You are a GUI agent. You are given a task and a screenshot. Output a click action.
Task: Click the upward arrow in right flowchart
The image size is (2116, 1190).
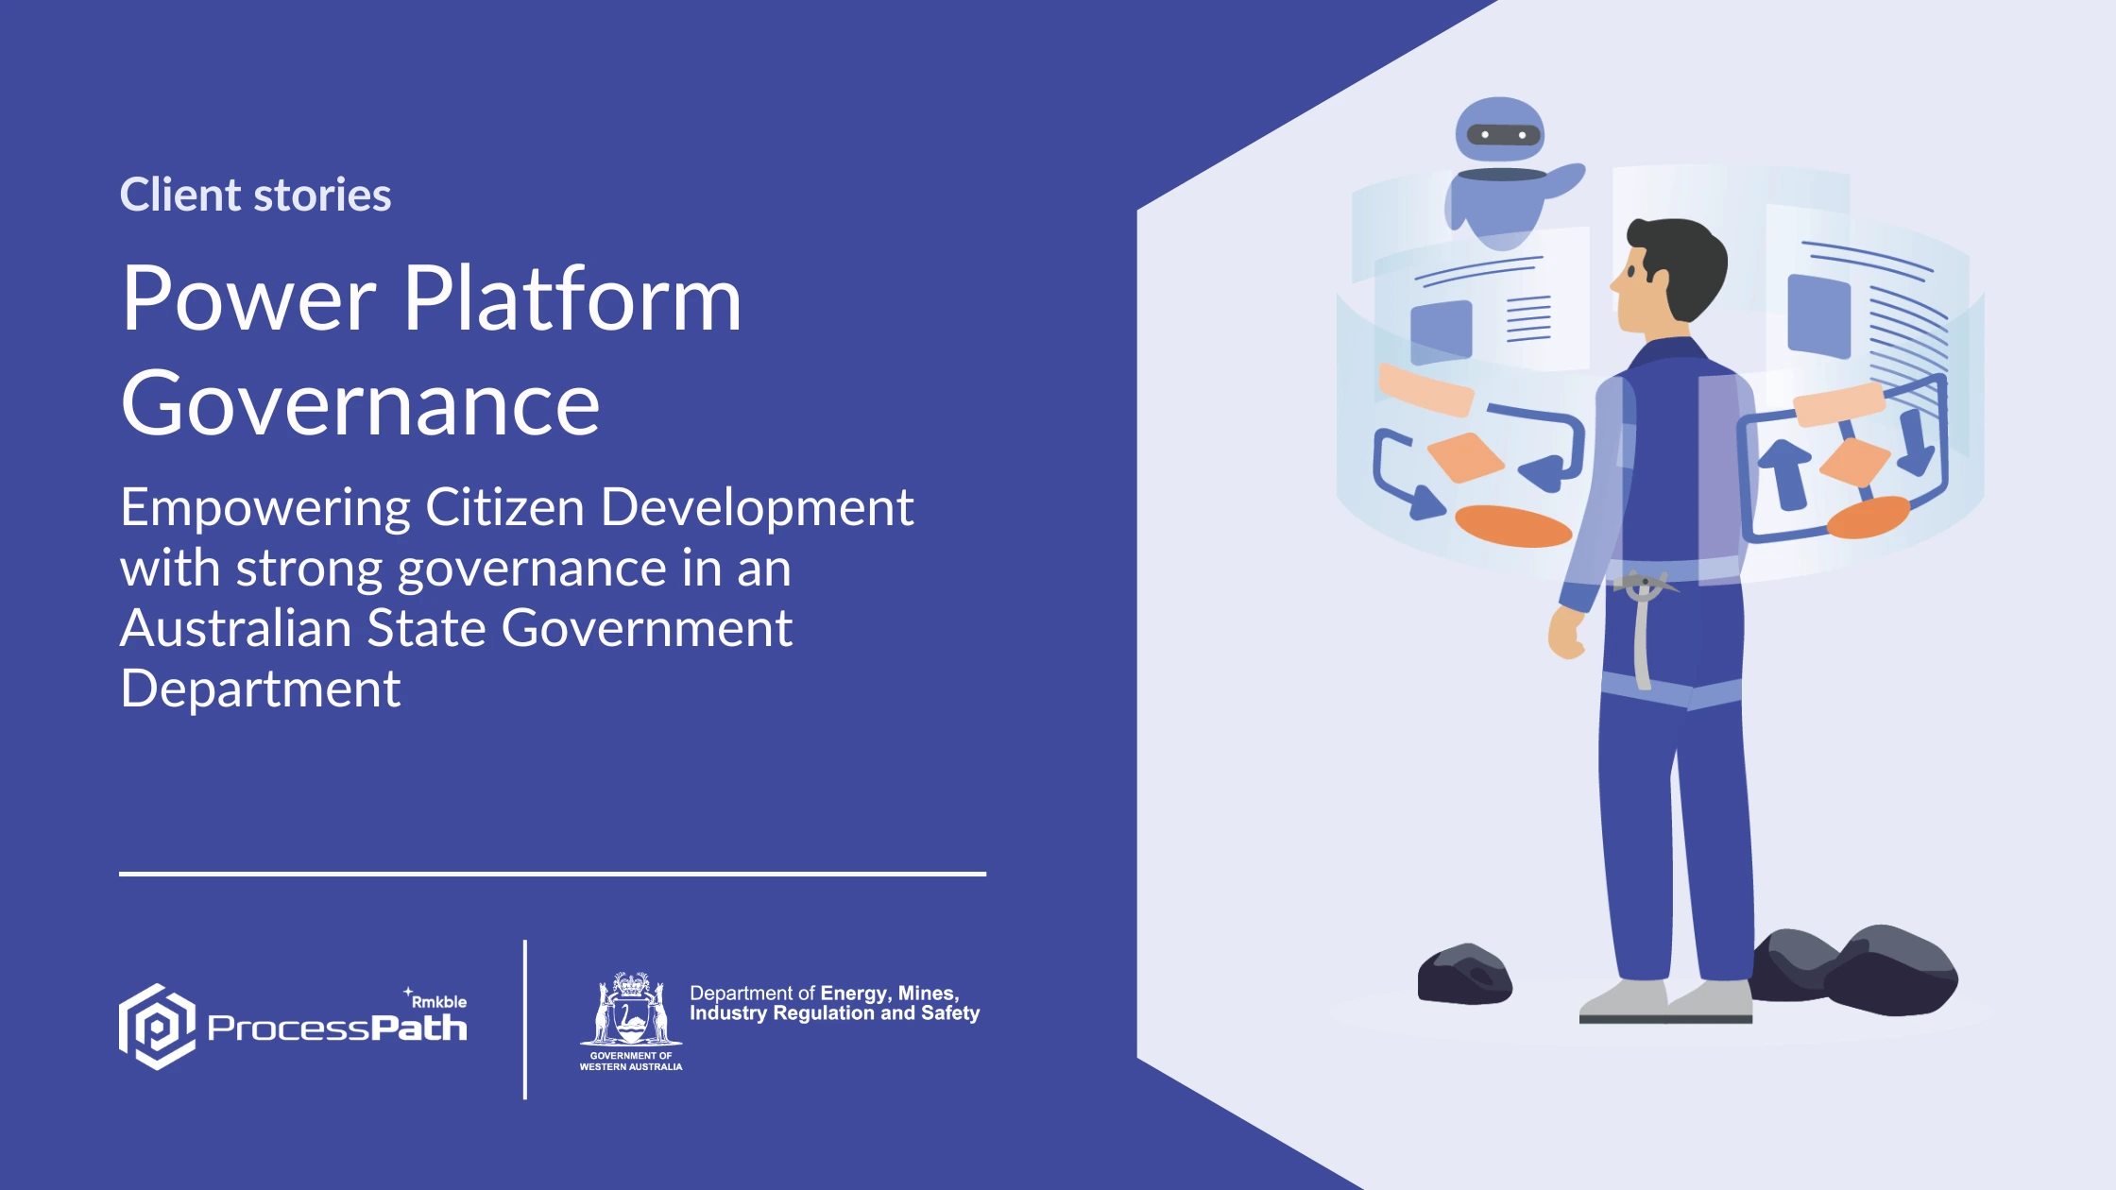tap(1784, 472)
